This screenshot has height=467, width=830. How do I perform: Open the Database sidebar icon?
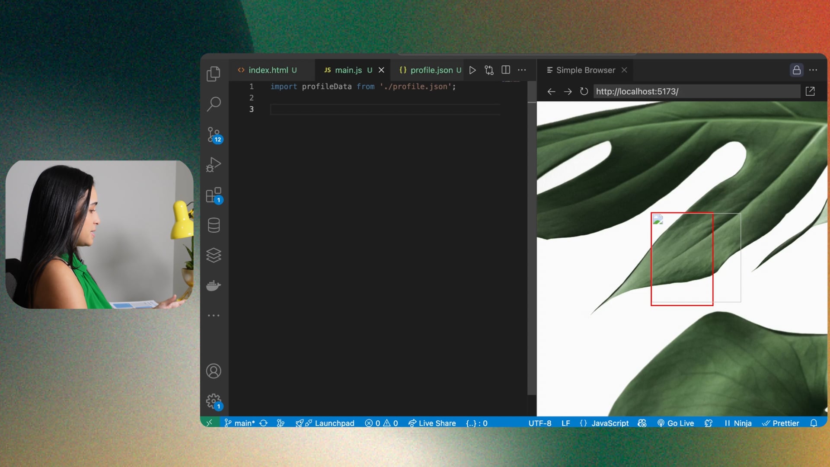(x=214, y=225)
